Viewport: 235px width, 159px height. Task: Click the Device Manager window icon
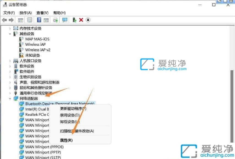point(5,5)
